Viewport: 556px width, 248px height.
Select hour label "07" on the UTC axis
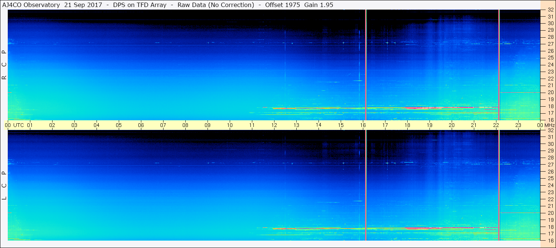point(163,125)
